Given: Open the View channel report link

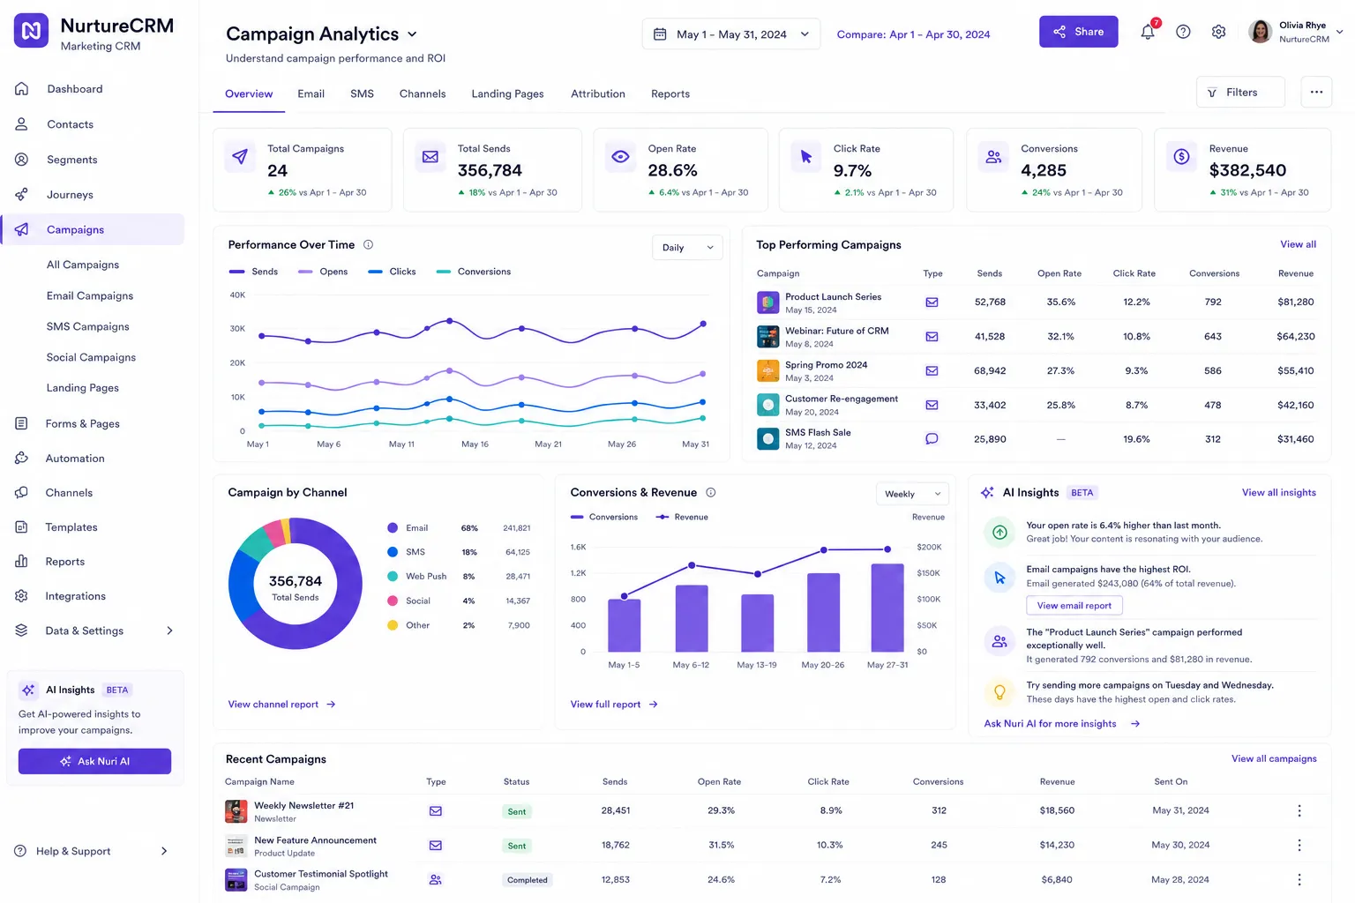Looking at the screenshot, I should pos(281,705).
